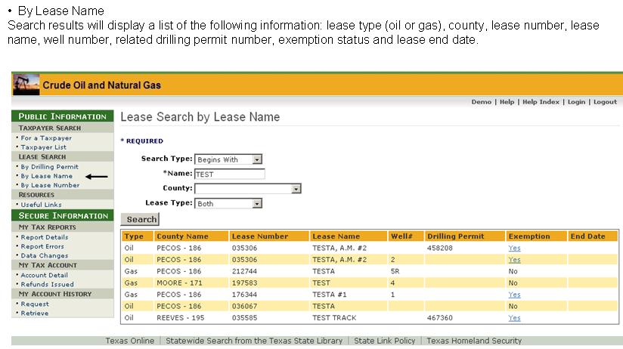Select By Drilling Permit search
The height and width of the screenshot is (349, 623).
[49, 166]
